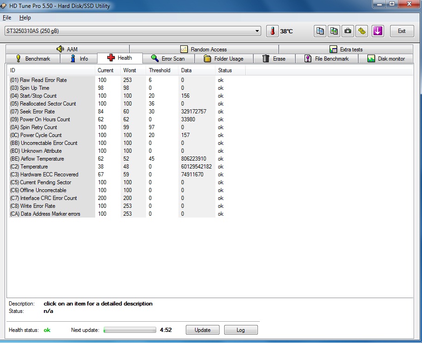
Task: Click the Current column header
Action: [x=107, y=70]
